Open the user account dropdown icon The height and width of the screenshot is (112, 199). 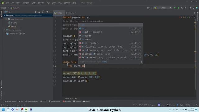pos(148,8)
